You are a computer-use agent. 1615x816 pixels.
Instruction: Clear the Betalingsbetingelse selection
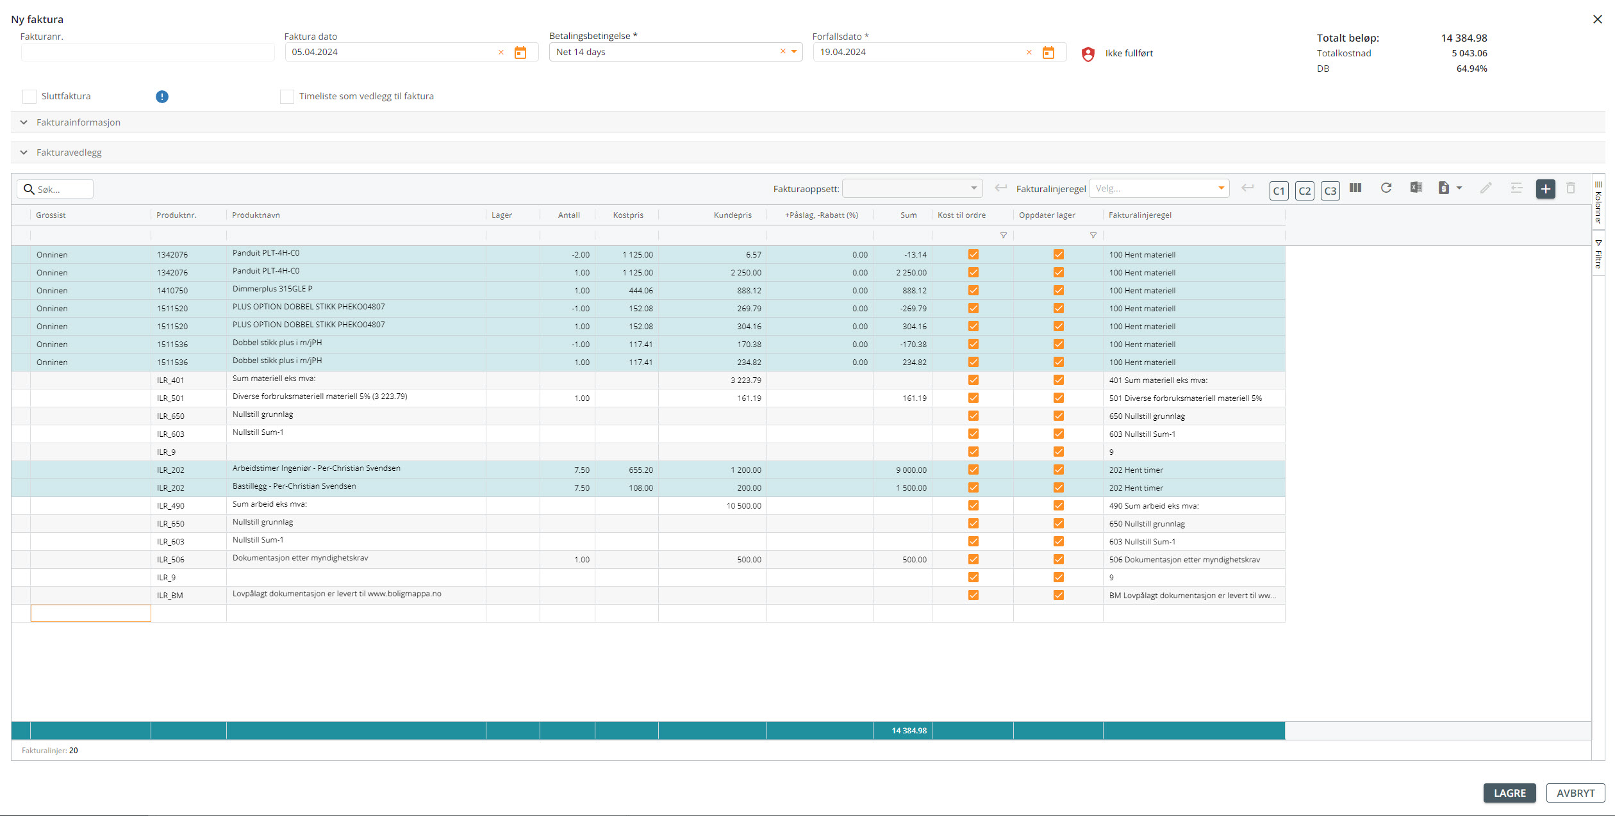(783, 51)
